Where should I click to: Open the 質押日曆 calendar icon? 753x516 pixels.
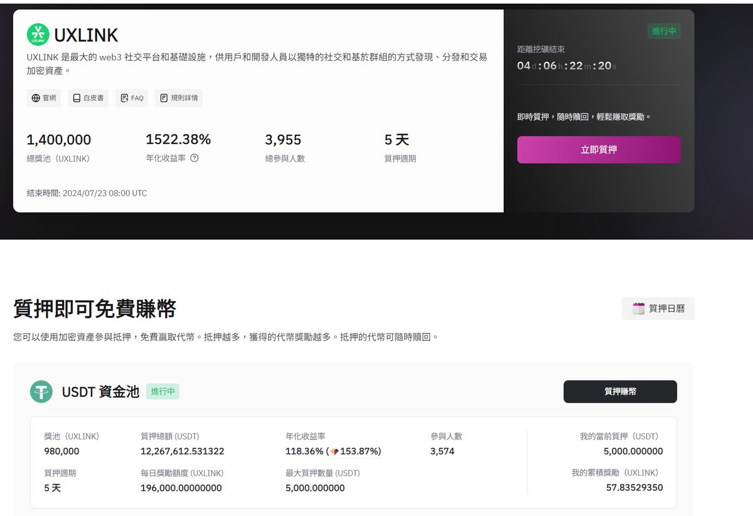[x=637, y=308]
